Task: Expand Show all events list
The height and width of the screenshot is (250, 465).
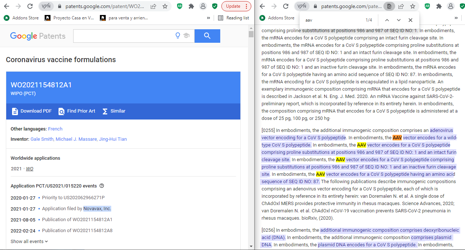Action: pyautogui.click(x=29, y=241)
